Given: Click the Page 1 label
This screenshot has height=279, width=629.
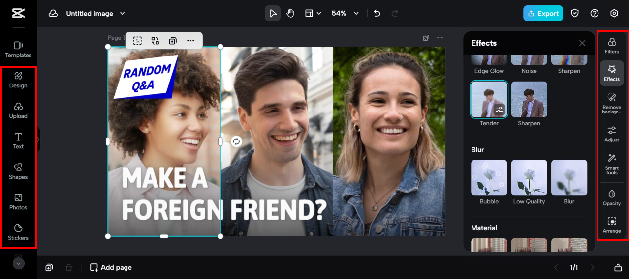Looking at the screenshot, I should 116,38.
